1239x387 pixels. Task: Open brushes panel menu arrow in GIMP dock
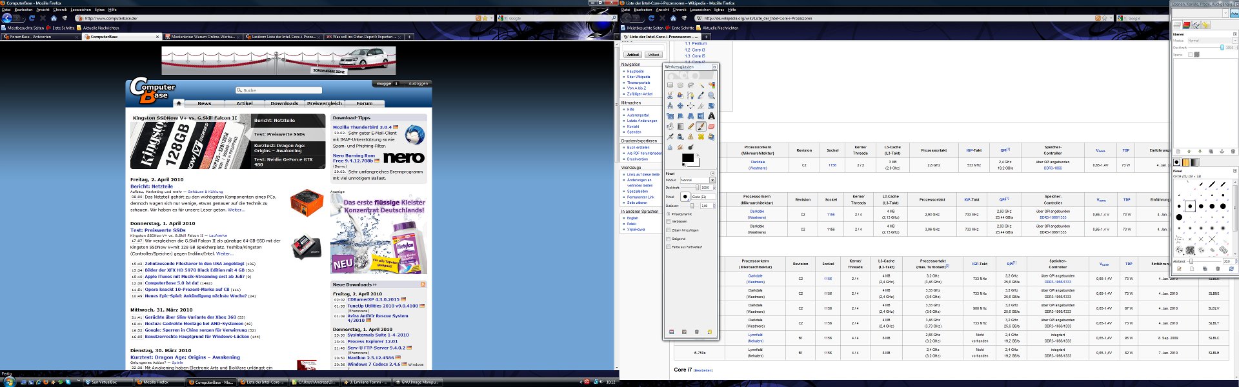1235,170
